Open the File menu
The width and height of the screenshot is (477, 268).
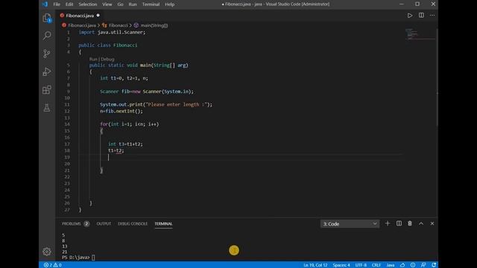point(57,4)
